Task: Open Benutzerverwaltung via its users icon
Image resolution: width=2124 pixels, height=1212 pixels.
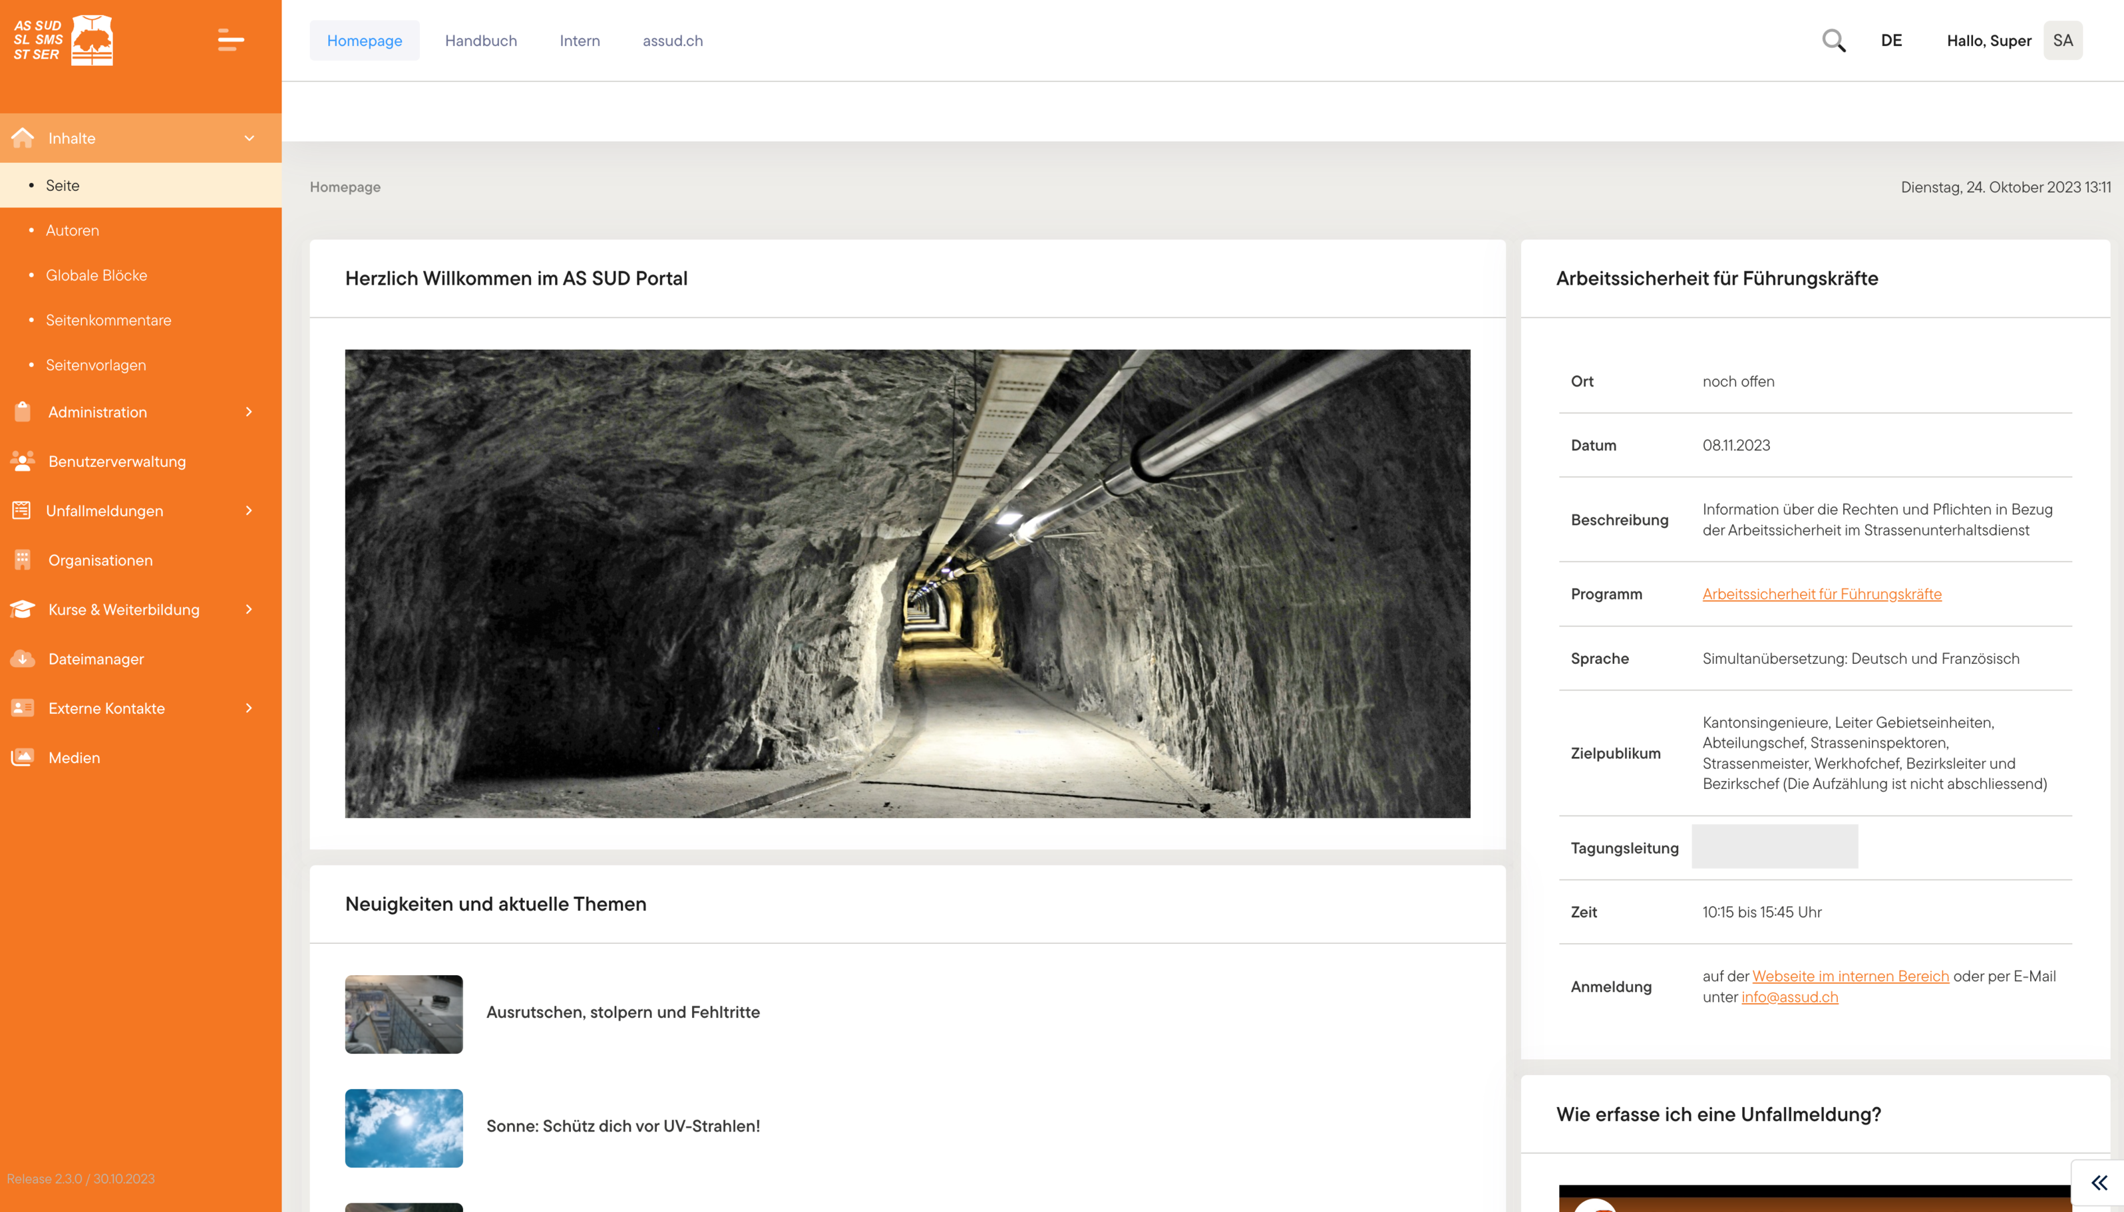Action: [x=23, y=461]
